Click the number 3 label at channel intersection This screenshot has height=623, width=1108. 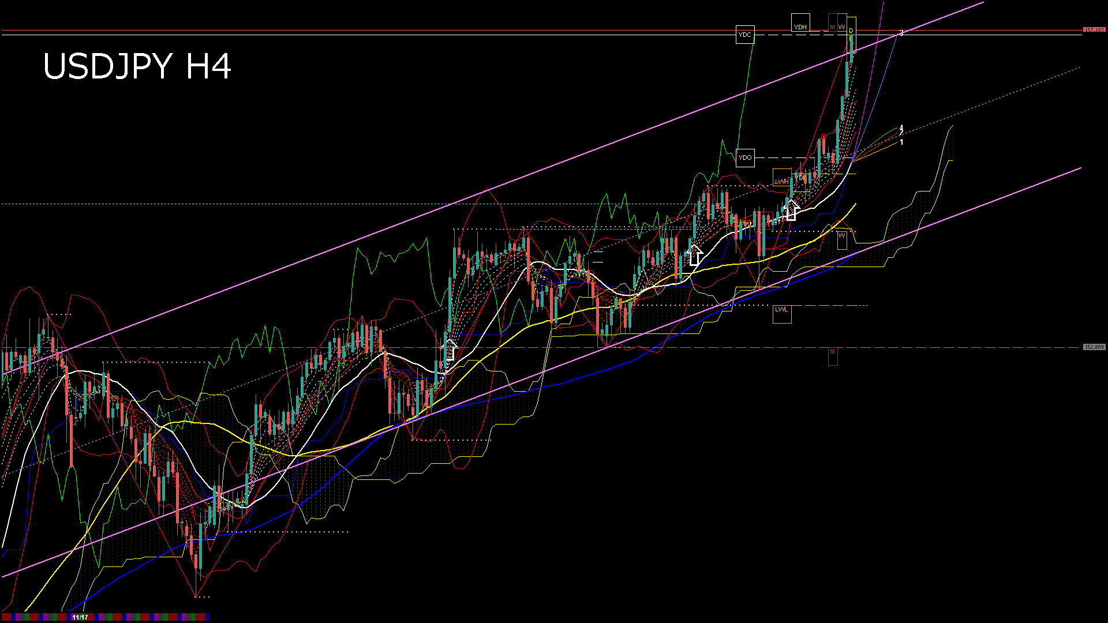click(901, 33)
